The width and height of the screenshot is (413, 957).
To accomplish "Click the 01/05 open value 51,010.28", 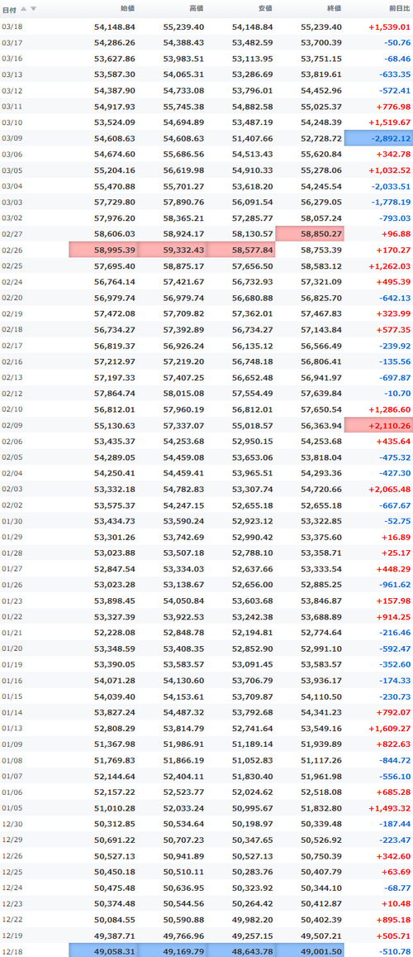I will click(x=115, y=807).
